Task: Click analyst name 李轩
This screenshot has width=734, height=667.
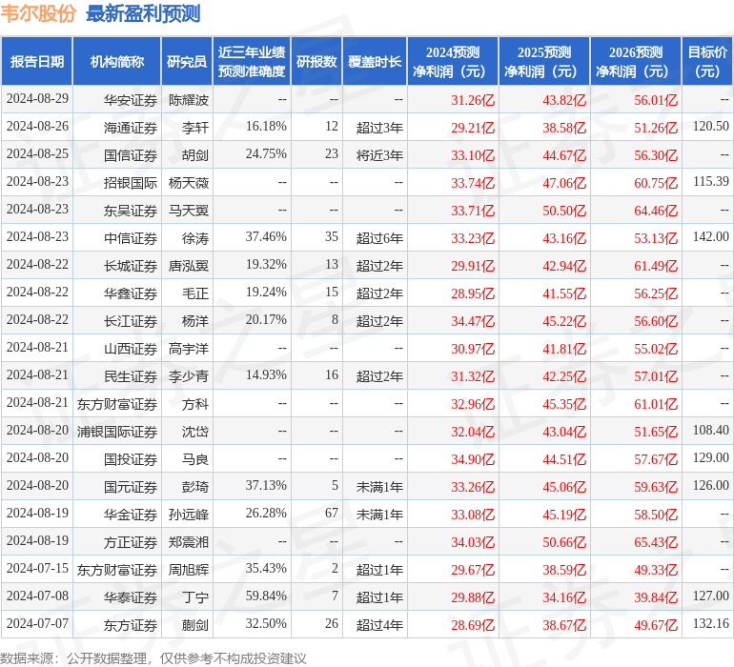Action: pyautogui.click(x=195, y=128)
